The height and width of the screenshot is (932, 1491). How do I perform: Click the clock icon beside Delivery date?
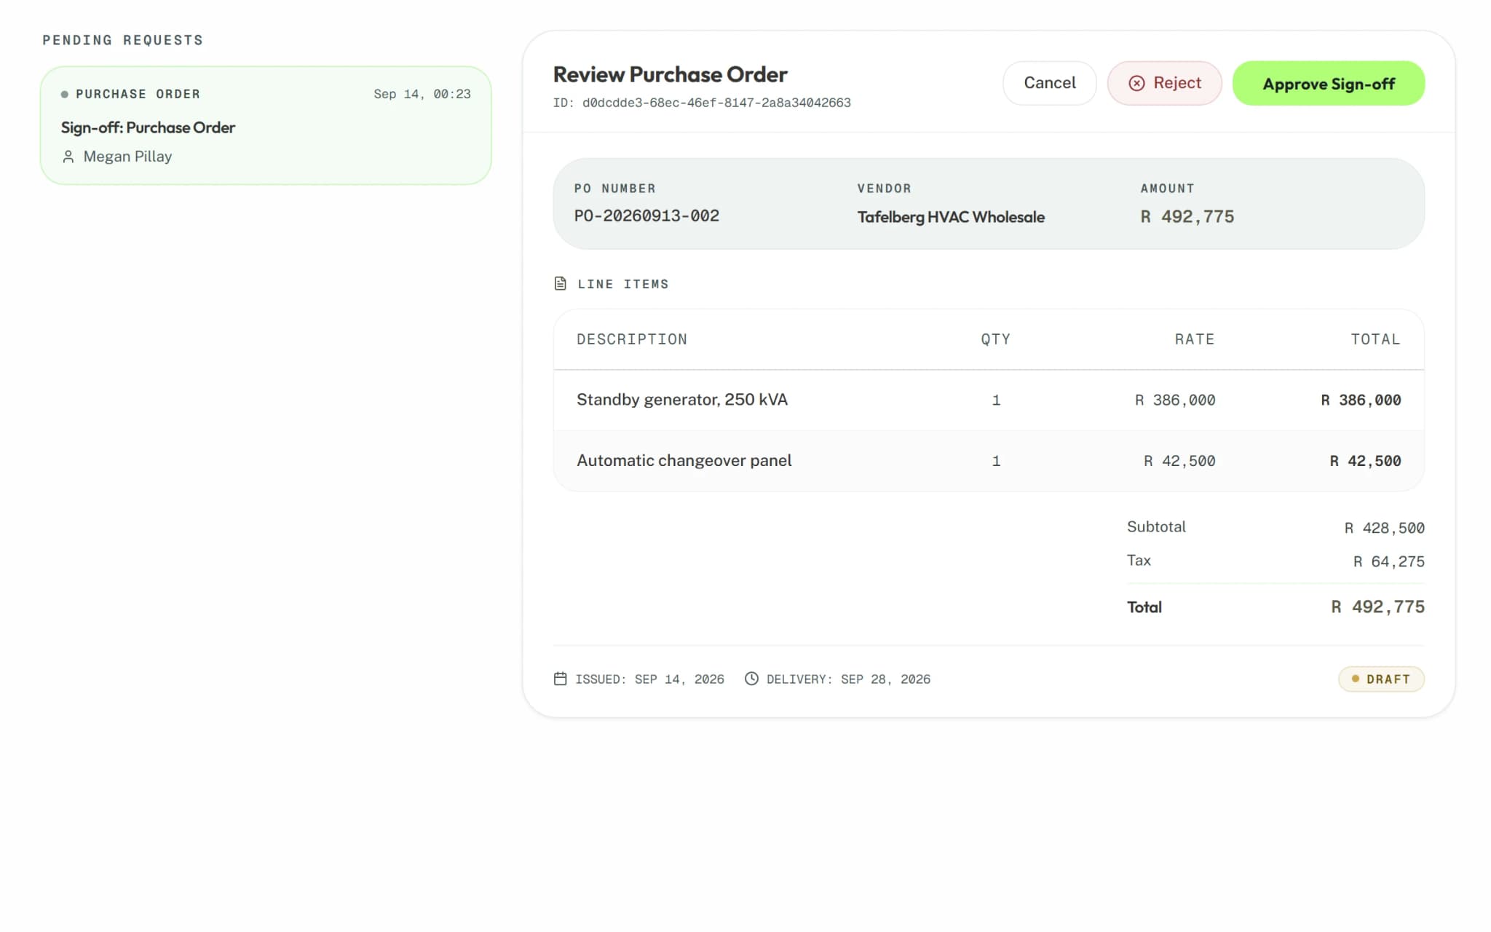751,679
